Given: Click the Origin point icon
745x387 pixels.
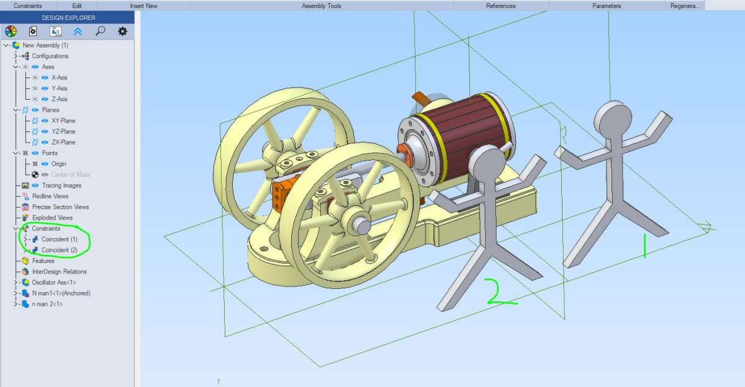Looking at the screenshot, I should tap(35, 164).
